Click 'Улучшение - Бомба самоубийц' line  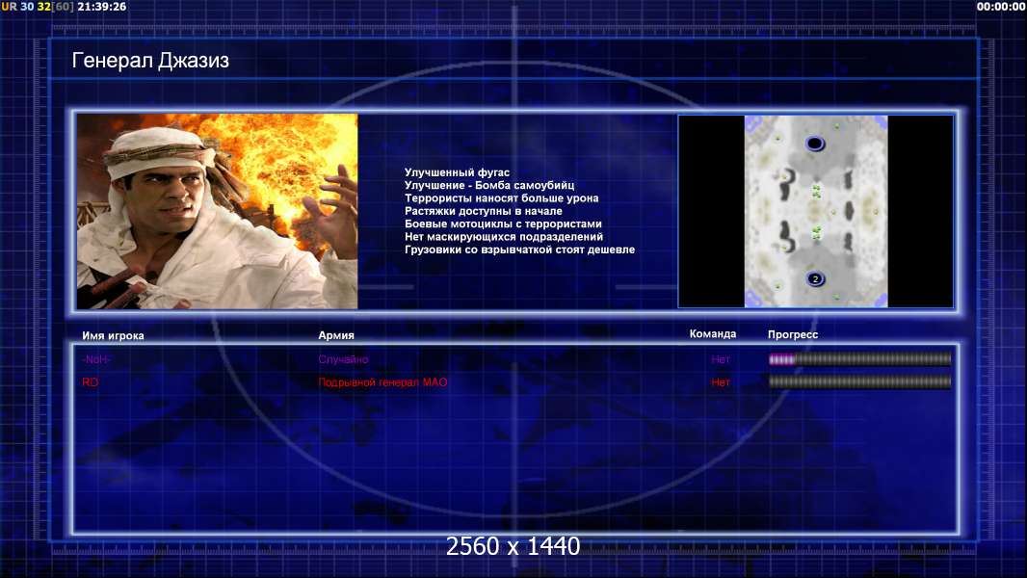coord(489,185)
